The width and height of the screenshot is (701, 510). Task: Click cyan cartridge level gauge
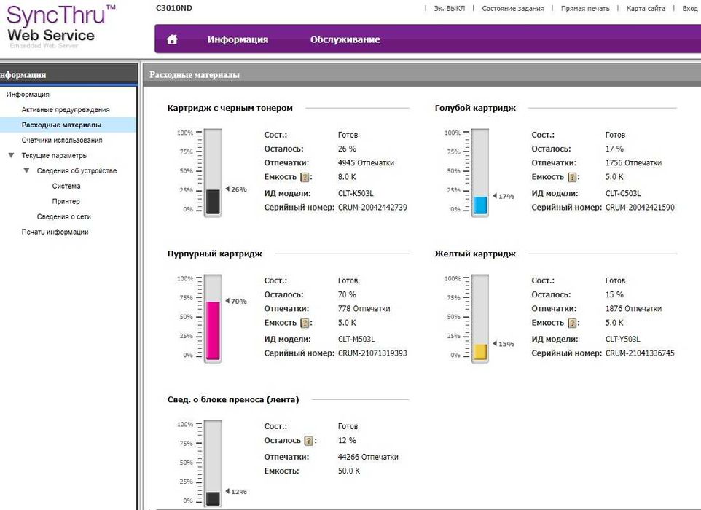[480, 173]
